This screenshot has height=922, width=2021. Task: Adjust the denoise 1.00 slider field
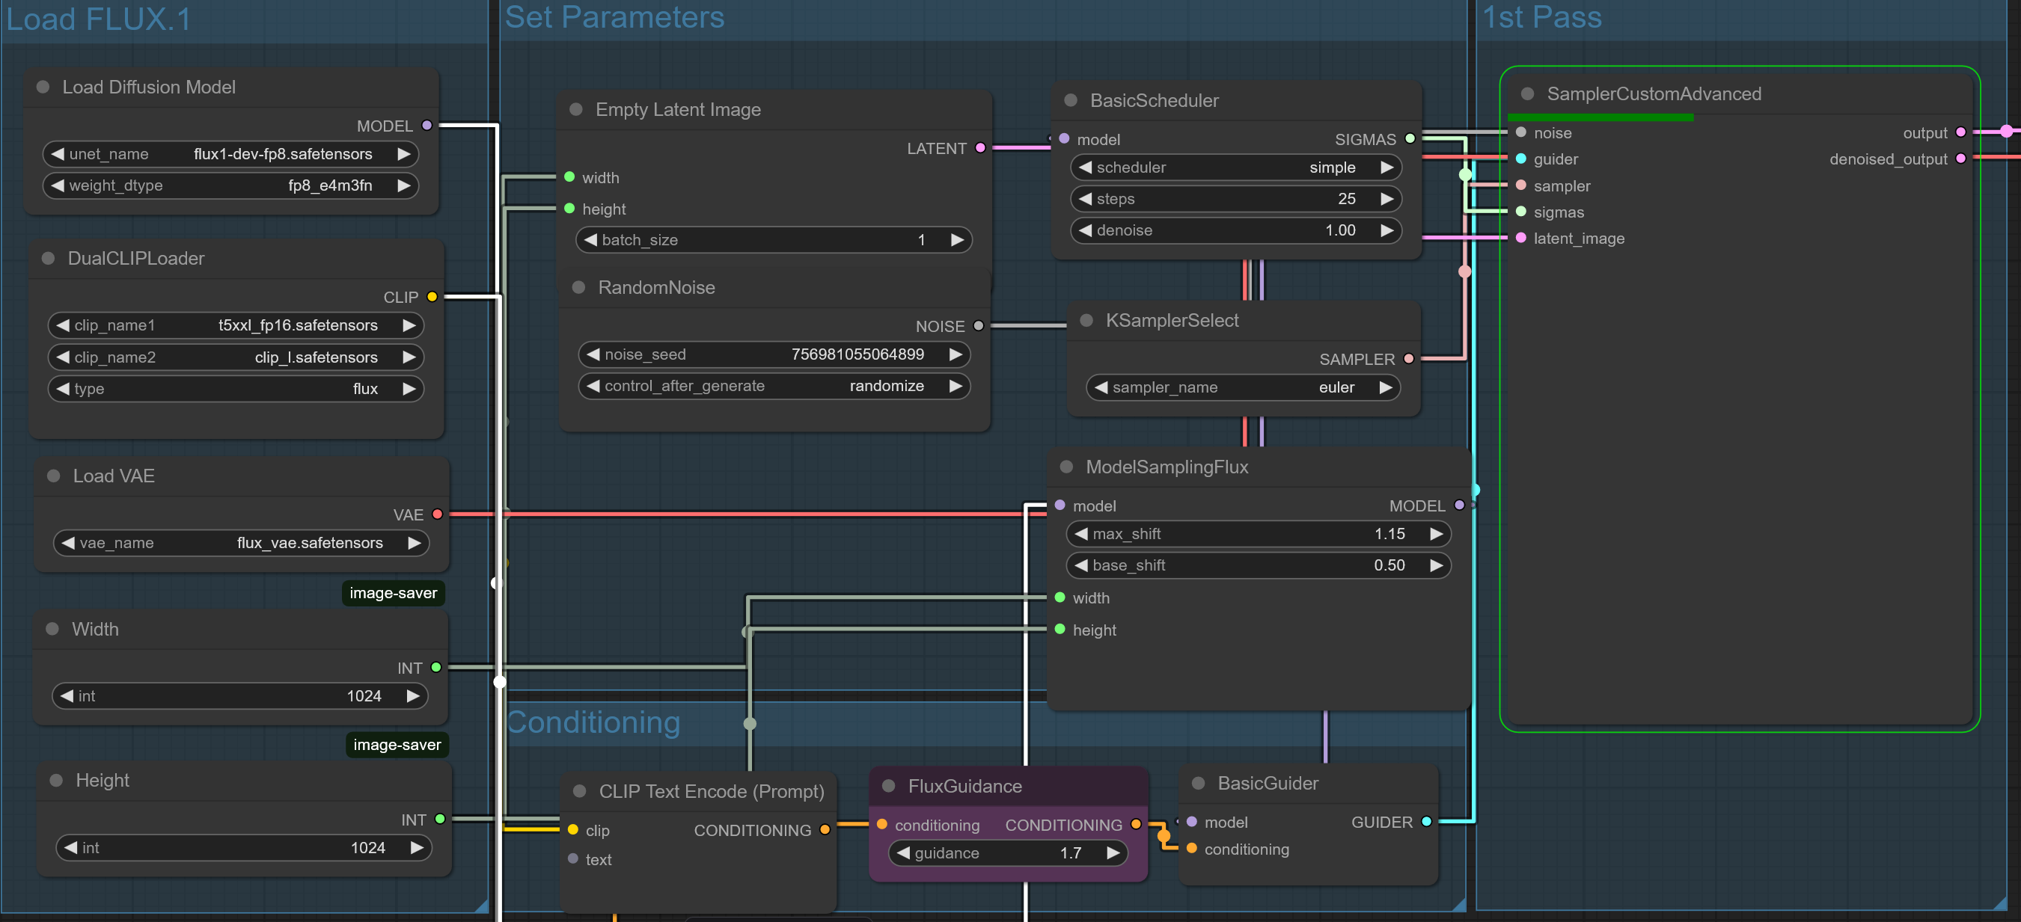tap(1235, 230)
